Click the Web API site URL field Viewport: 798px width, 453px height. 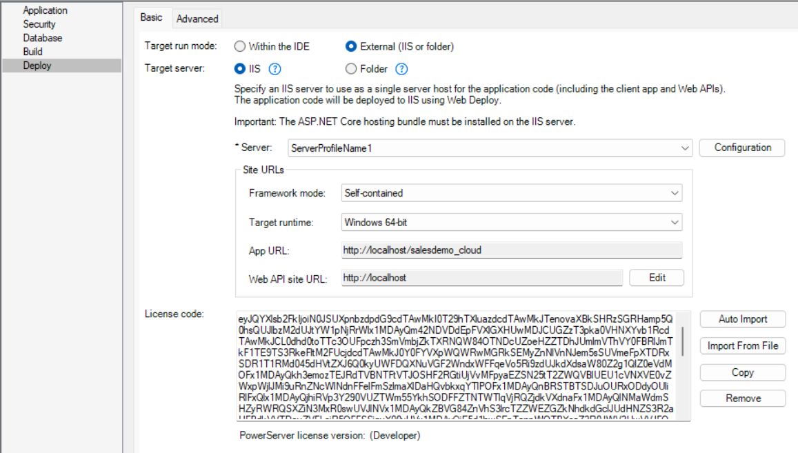pyautogui.click(x=482, y=278)
